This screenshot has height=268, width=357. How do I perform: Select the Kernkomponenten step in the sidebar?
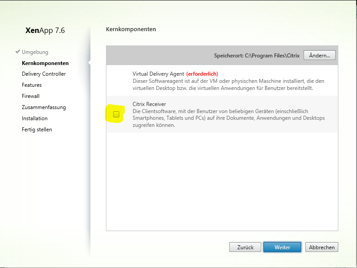point(45,63)
